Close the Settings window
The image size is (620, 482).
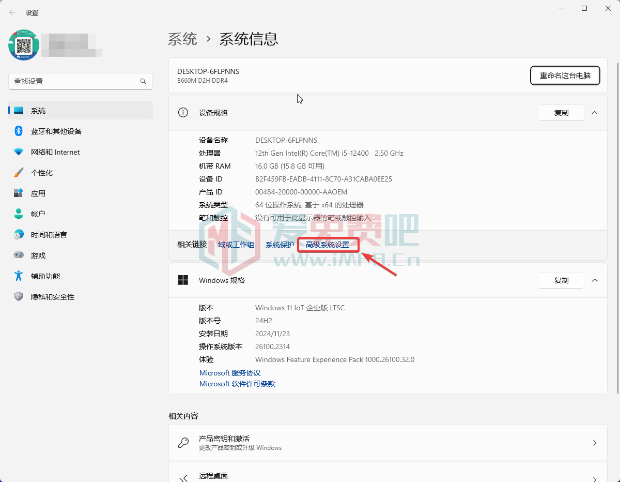pos(608,8)
